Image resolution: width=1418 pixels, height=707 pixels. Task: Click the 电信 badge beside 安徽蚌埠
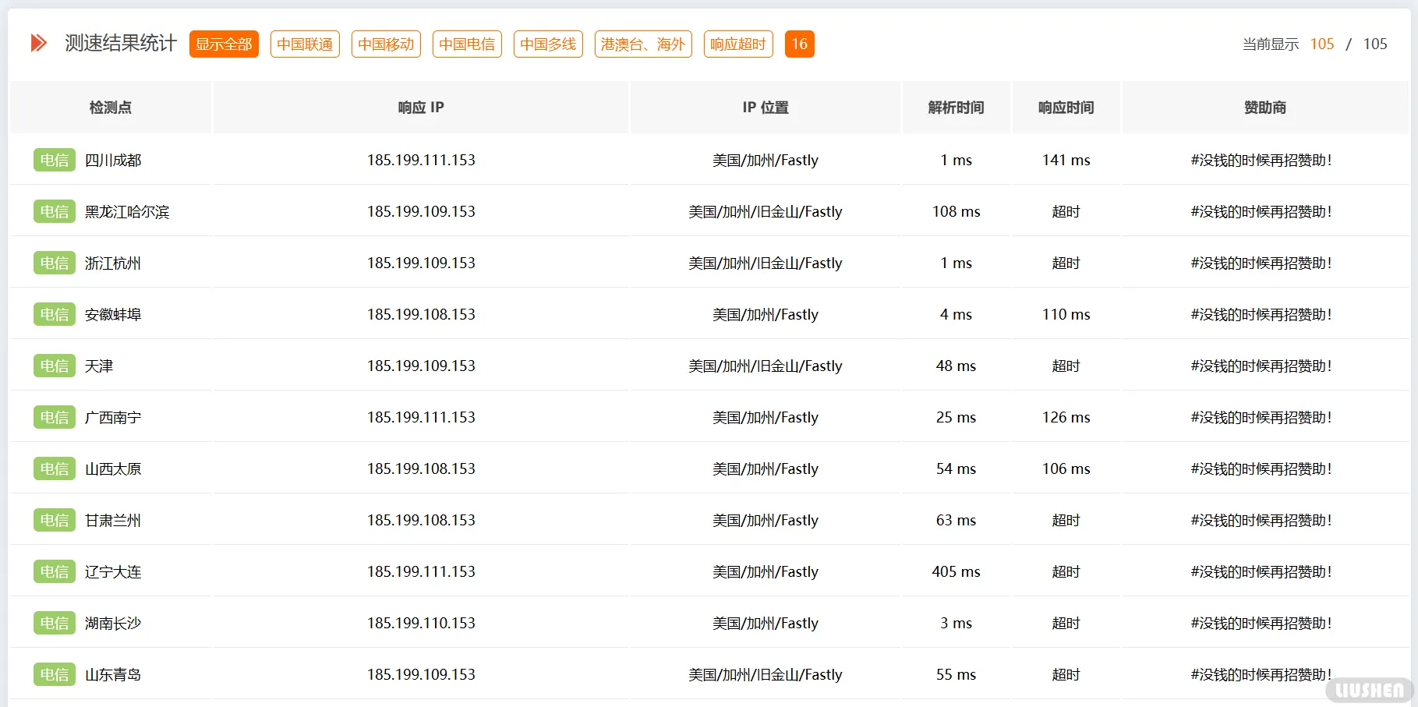(x=54, y=314)
